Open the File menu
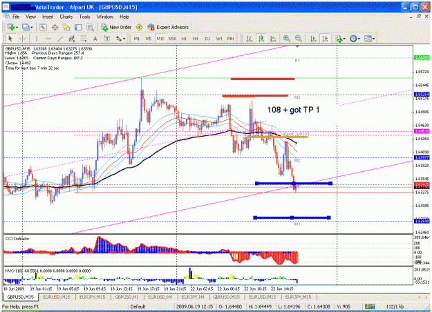 [16, 17]
